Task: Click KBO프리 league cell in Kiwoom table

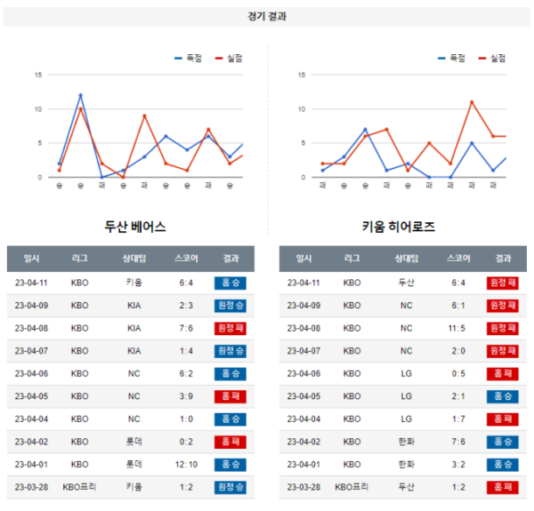Action: pos(352,487)
